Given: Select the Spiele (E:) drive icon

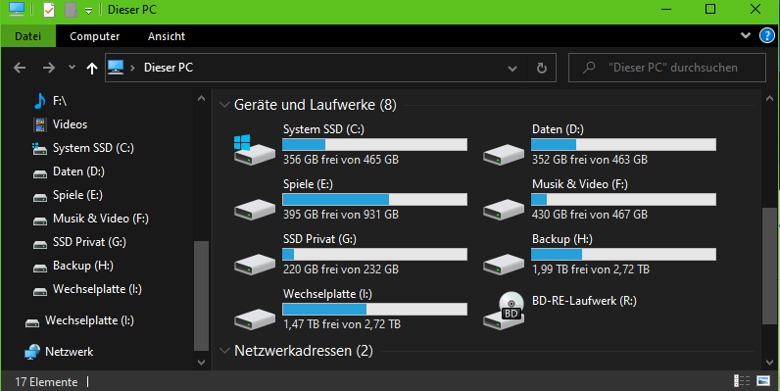Looking at the screenshot, I should point(254,209).
